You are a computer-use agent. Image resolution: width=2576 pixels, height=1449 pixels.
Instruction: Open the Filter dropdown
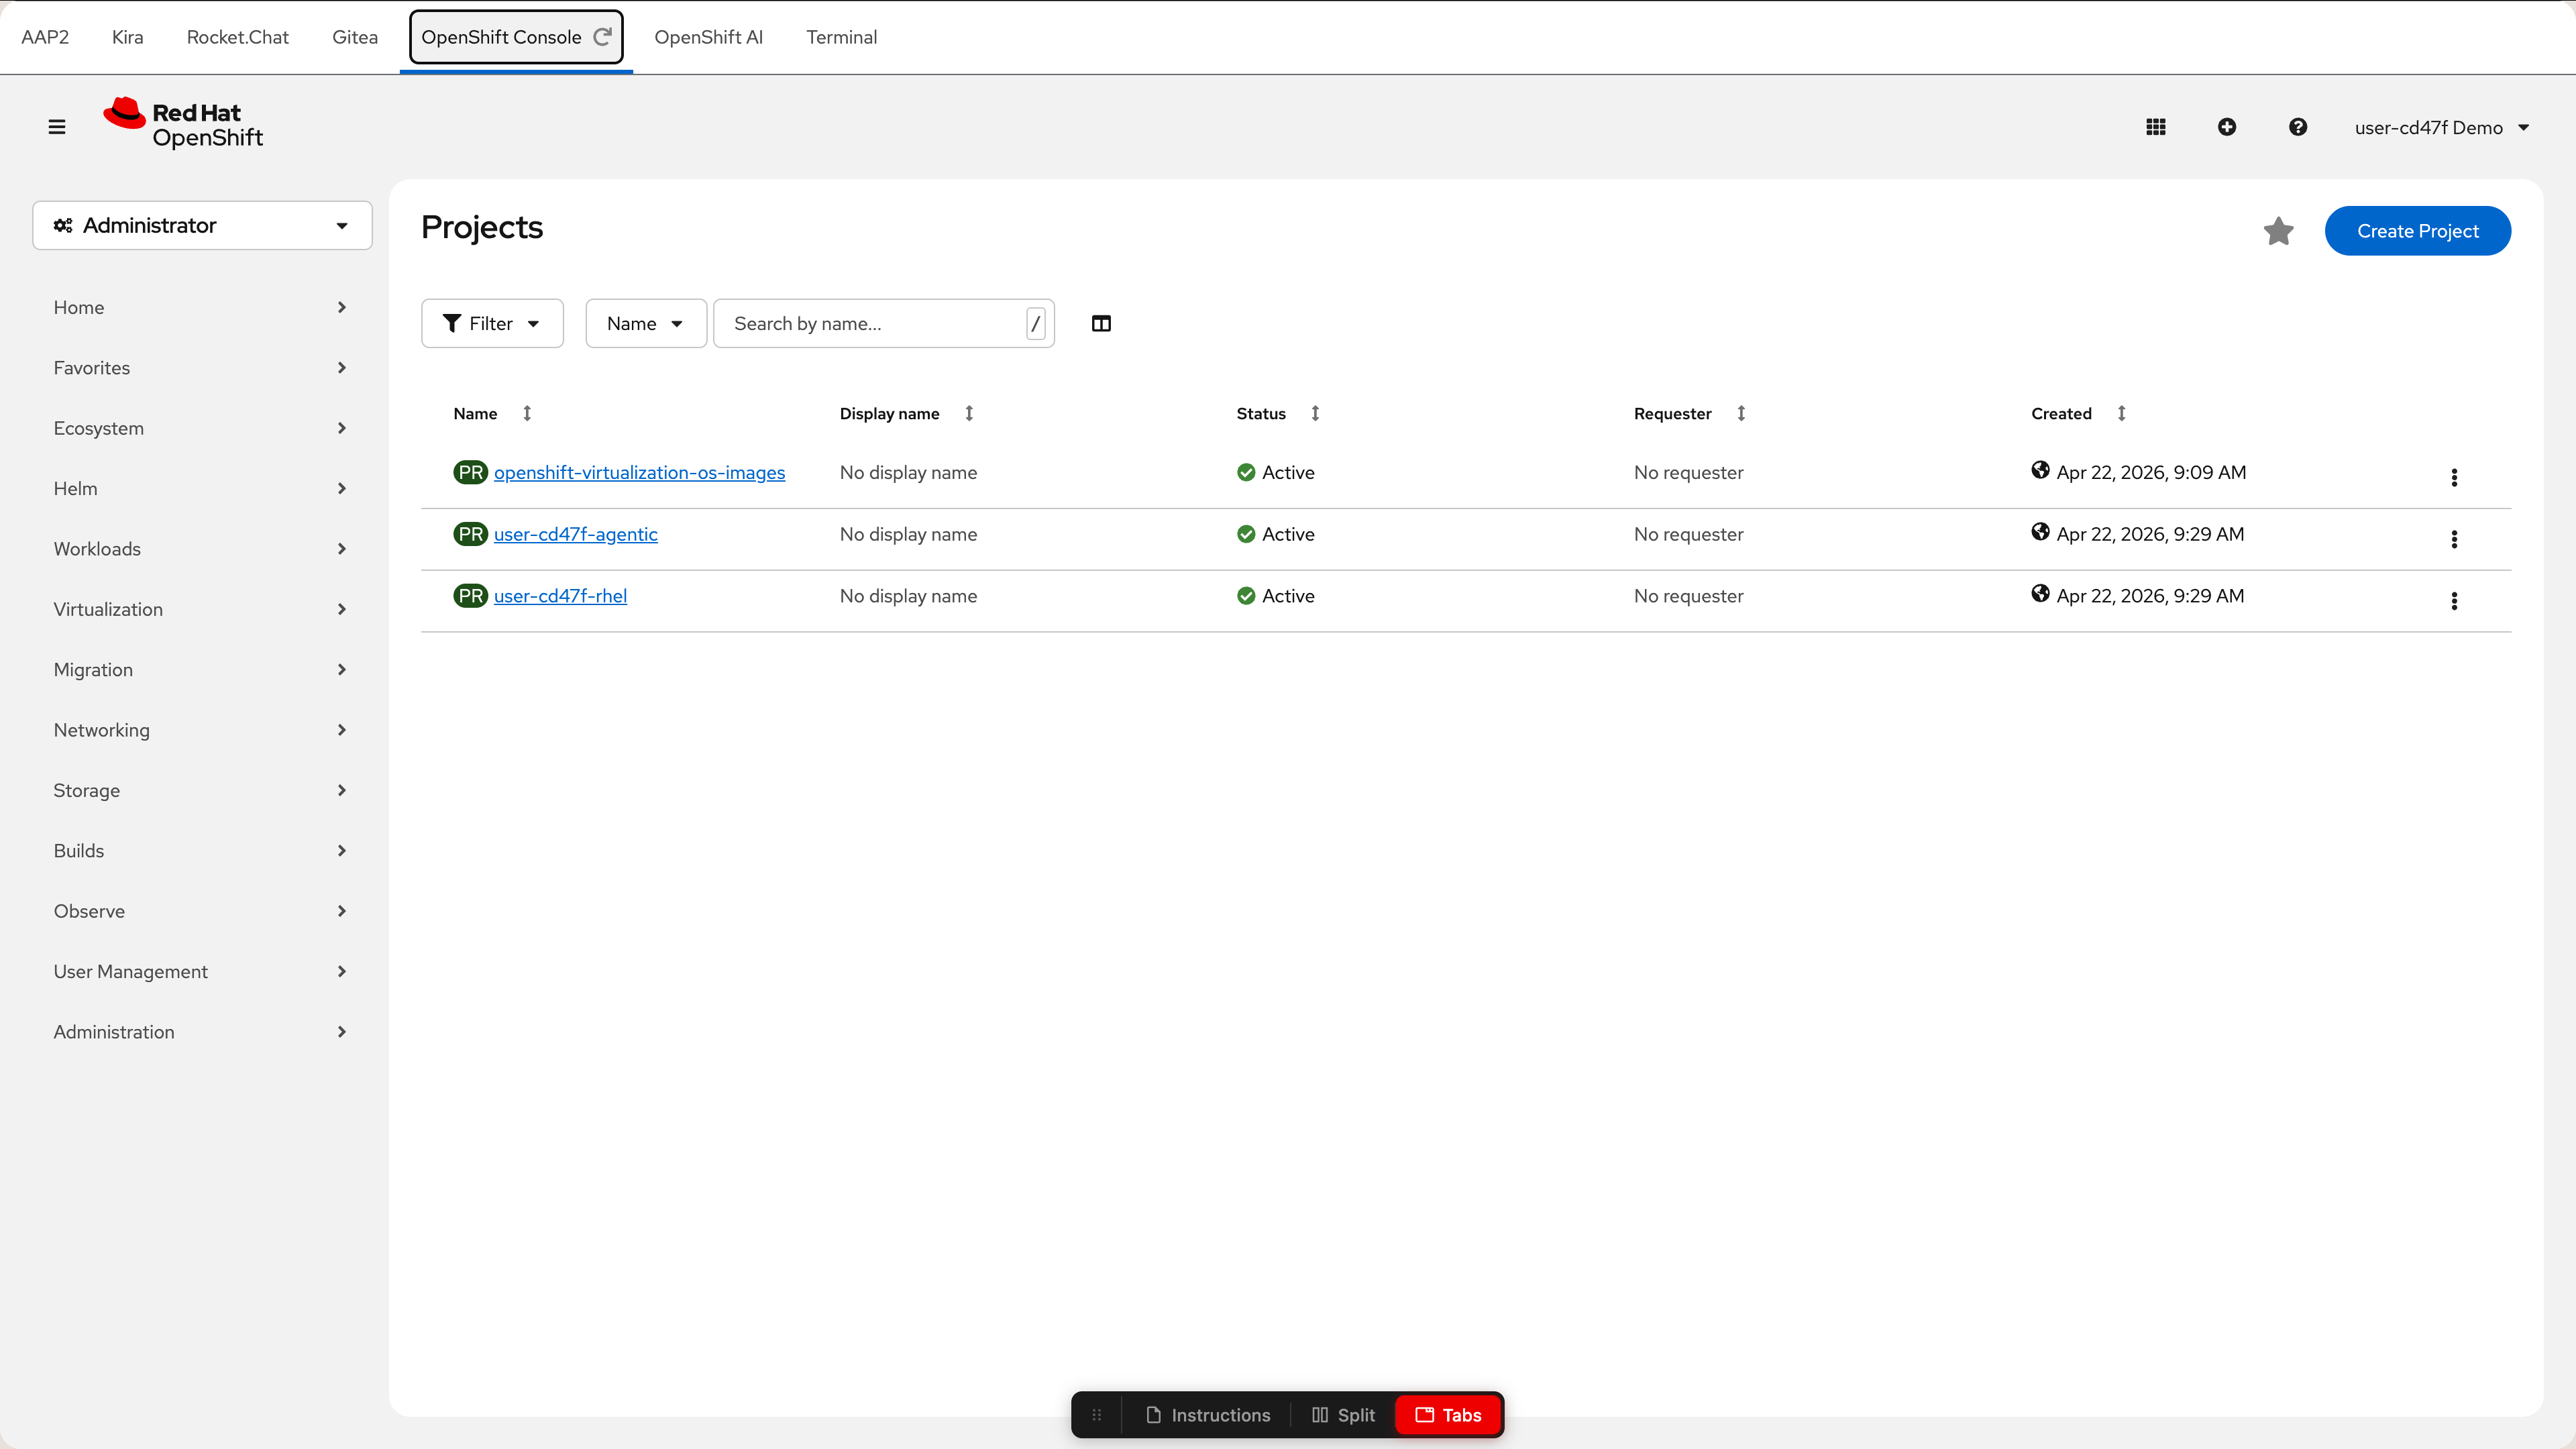(x=492, y=323)
